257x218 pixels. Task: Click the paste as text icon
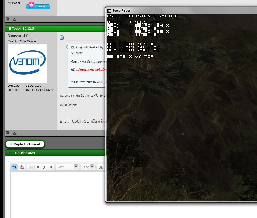click(x=31, y=167)
